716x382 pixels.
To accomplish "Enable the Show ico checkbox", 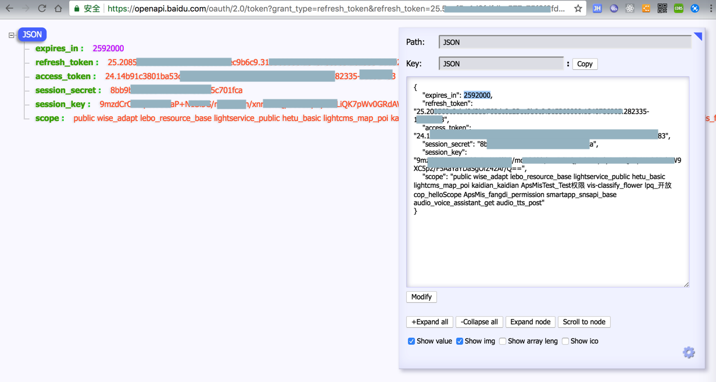I will (x=565, y=341).
